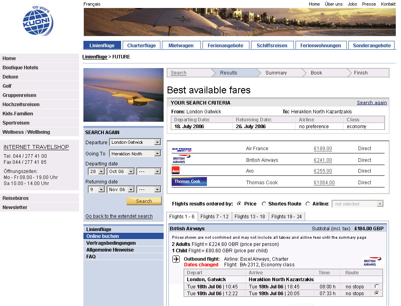The width and height of the screenshot is (401, 306).
Task: Open the airline 'not selected' dropdown
Action: point(358,204)
